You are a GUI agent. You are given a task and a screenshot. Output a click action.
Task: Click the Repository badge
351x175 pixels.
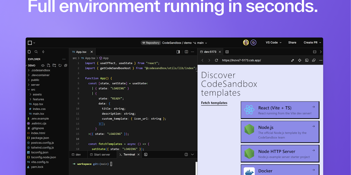coord(151,43)
